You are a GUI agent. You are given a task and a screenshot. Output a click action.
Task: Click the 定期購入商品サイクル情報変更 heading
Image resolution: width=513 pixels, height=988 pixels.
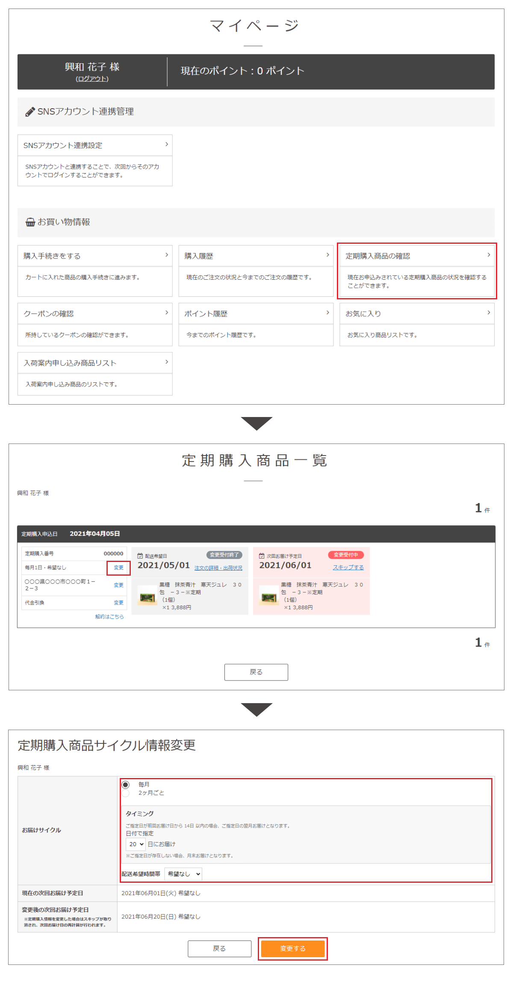106,745
